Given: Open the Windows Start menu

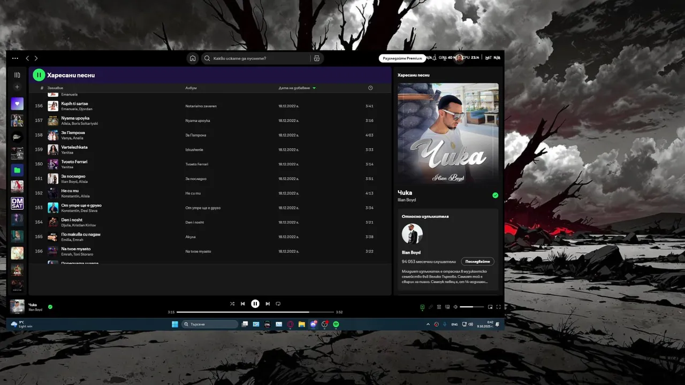Looking at the screenshot, I should tap(174, 324).
